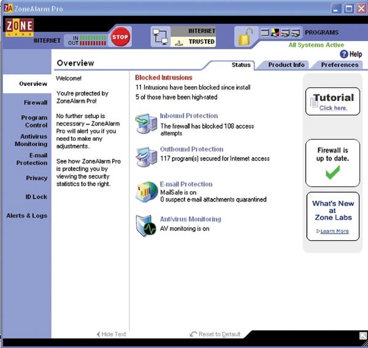Screen dimensions: 368x348
Task: Click the TRUSTED zone label
Action: pyautogui.click(x=202, y=42)
